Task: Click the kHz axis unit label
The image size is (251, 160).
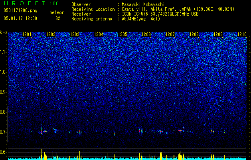Action: coord(4,32)
